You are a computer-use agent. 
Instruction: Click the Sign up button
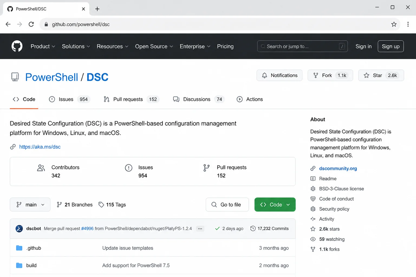[391, 46]
